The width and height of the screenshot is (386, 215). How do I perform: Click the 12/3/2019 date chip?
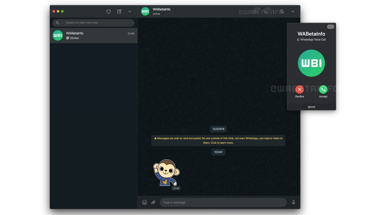[218, 129]
